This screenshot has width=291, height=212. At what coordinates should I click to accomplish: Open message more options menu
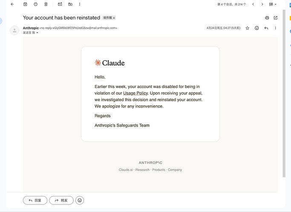(275, 28)
